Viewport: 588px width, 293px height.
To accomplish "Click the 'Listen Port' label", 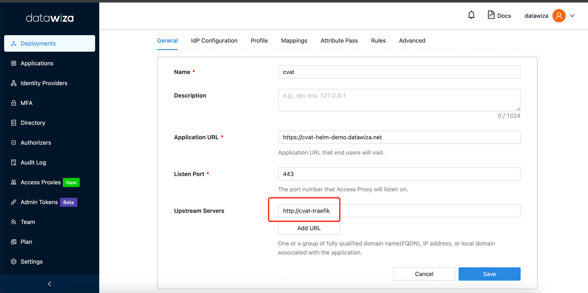I will click(189, 174).
